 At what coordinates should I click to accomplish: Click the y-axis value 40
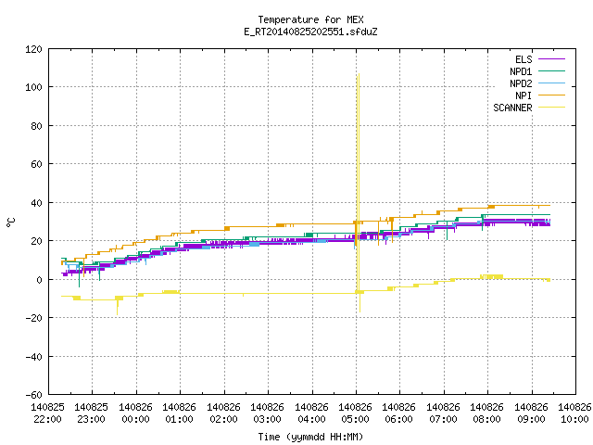tap(37, 203)
